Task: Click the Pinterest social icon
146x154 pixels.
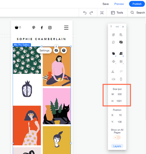Action: (x=34, y=28)
